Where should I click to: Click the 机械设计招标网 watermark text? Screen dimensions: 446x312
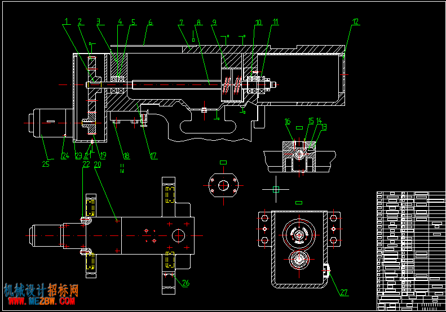(41, 290)
